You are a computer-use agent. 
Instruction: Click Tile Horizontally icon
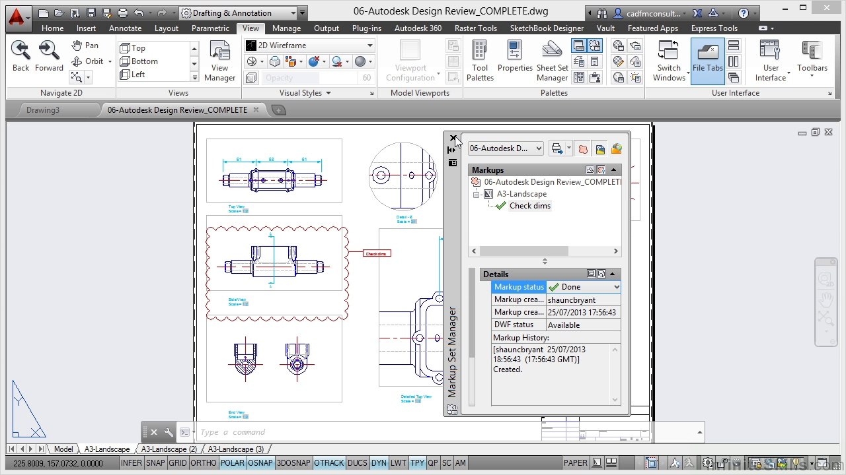click(734, 46)
